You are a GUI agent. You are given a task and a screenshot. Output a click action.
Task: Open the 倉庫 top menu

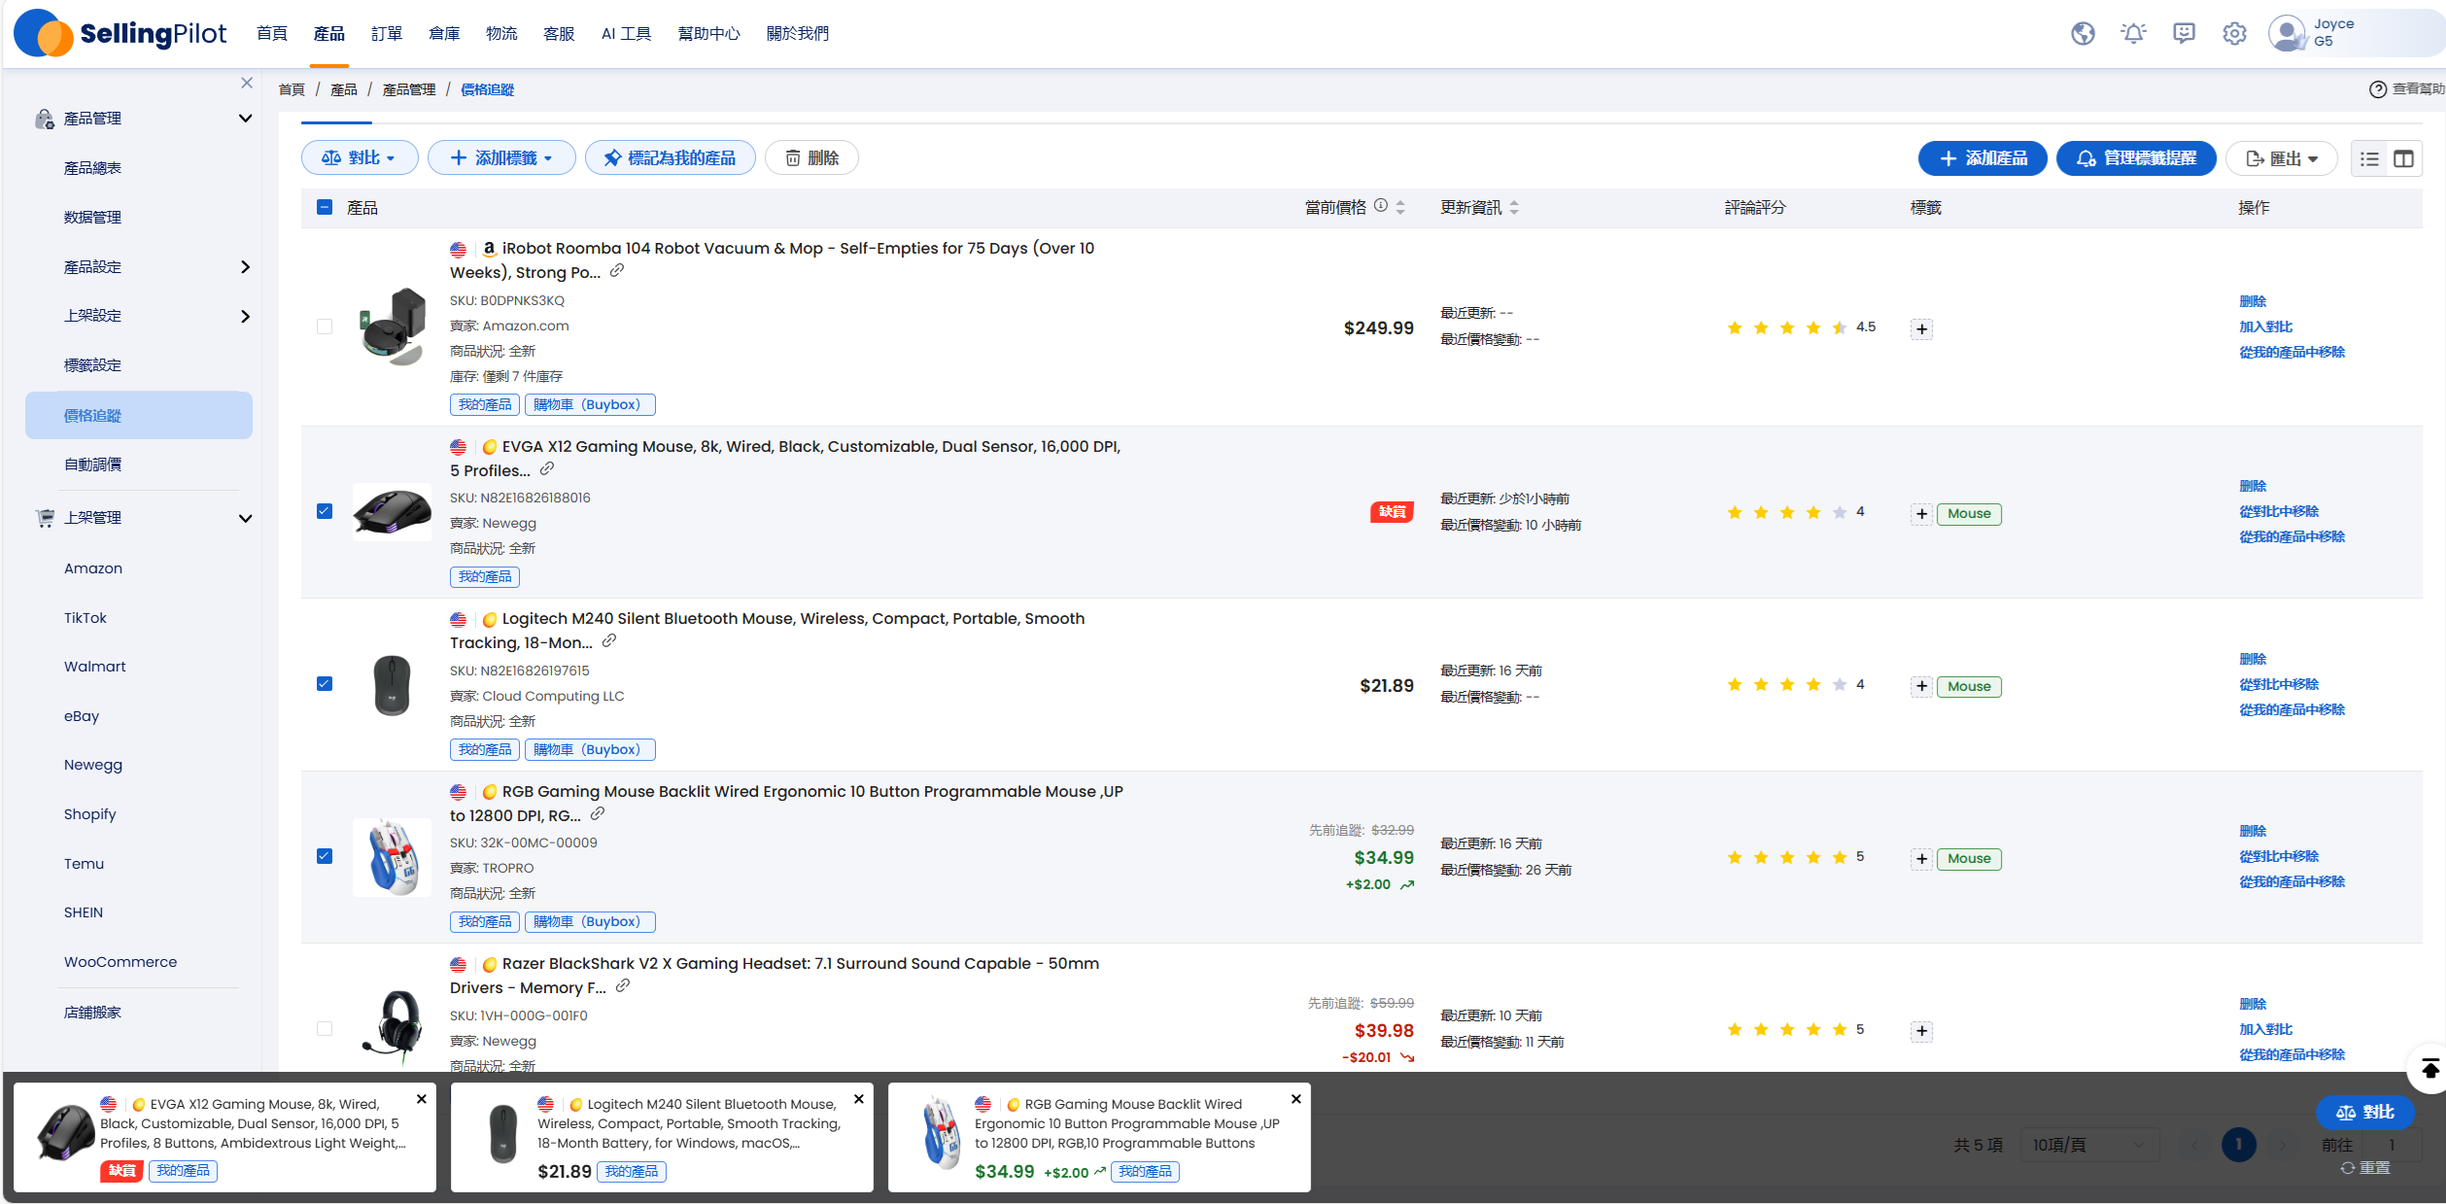[x=444, y=34]
